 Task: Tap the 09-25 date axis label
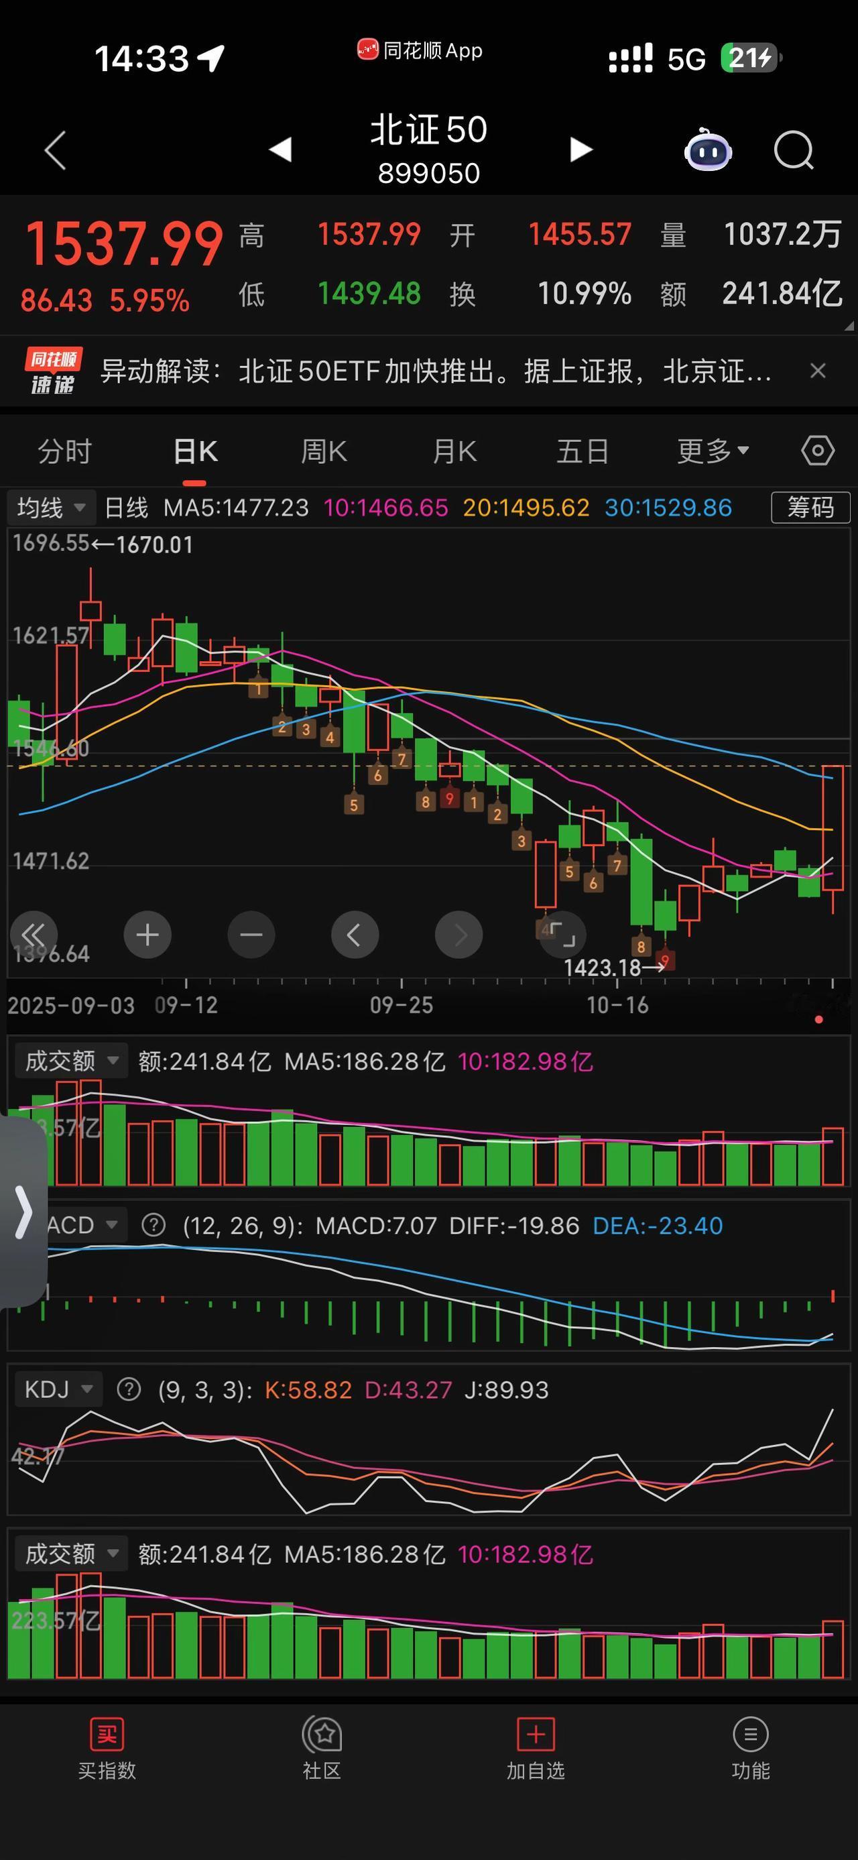[x=402, y=1005]
